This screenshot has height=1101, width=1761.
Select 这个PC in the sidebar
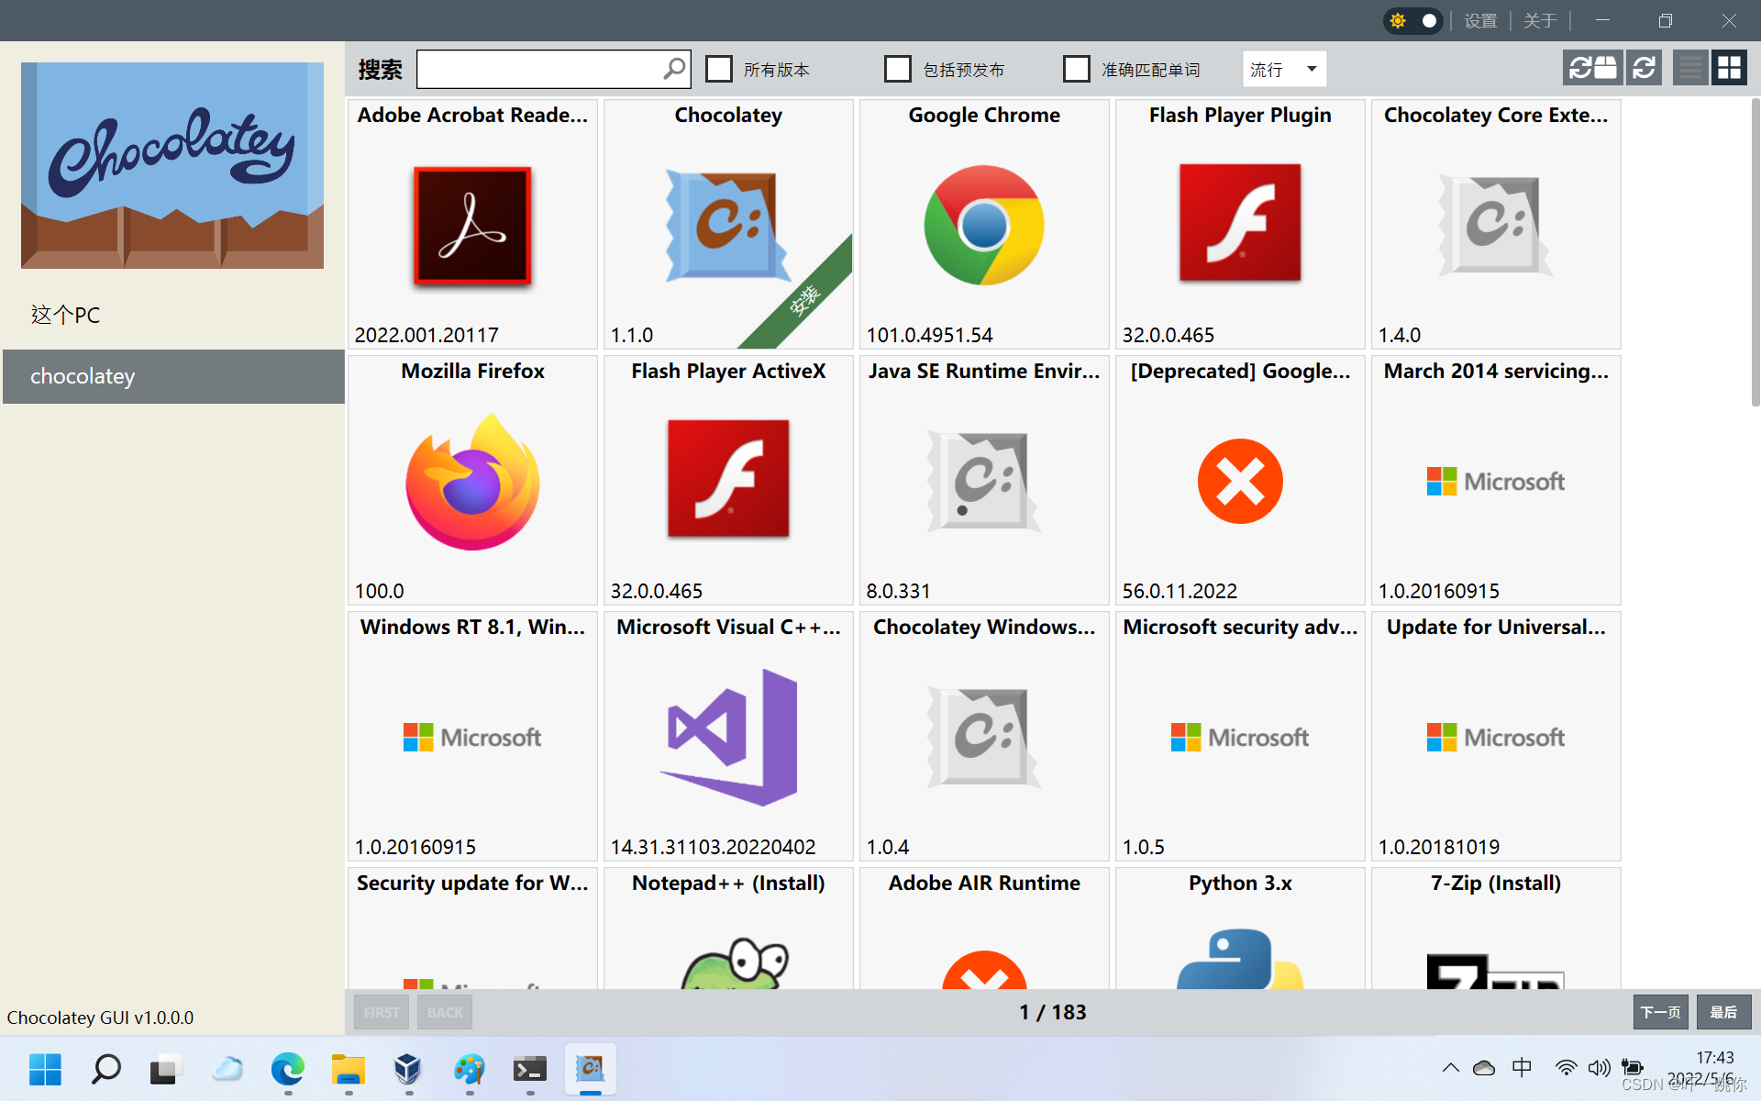tap(65, 315)
